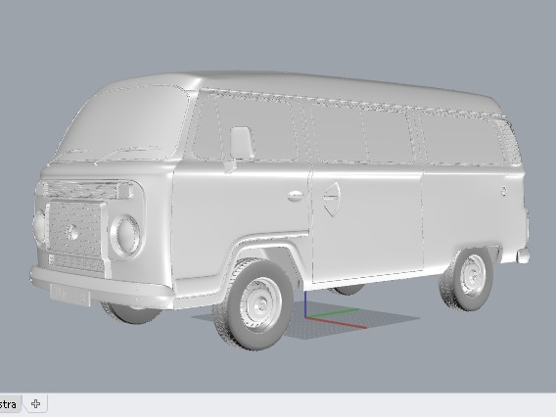Add a new viewport tab with the plus icon
Viewport: 556px width, 417px height.
point(35,403)
